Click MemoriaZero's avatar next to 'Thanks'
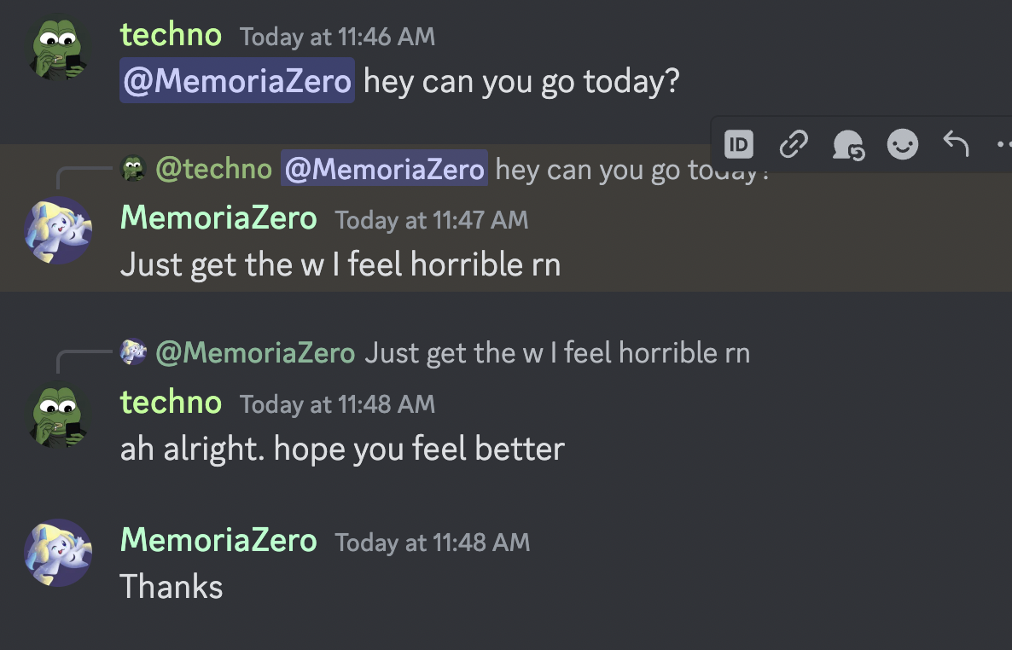Image resolution: width=1012 pixels, height=650 pixels. click(58, 553)
